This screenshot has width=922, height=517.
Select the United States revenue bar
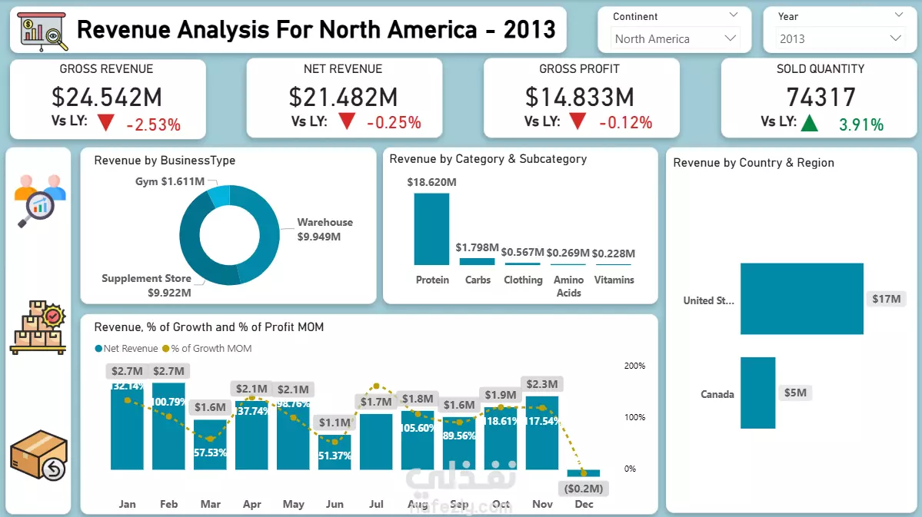pyautogui.click(x=802, y=299)
